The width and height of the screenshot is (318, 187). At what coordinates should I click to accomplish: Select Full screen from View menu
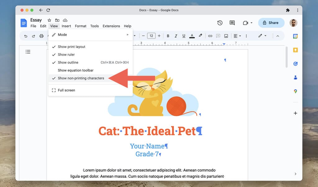click(x=66, y=90)
